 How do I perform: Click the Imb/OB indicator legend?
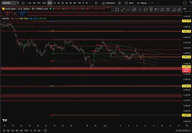[x=5, y=19]
